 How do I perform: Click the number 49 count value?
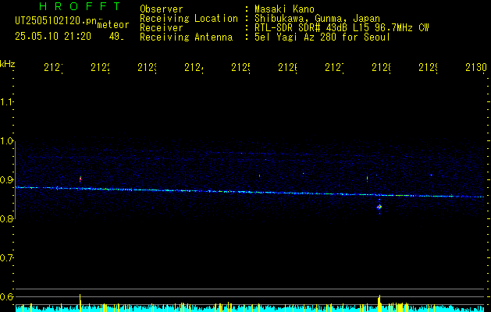coord(116,37)
